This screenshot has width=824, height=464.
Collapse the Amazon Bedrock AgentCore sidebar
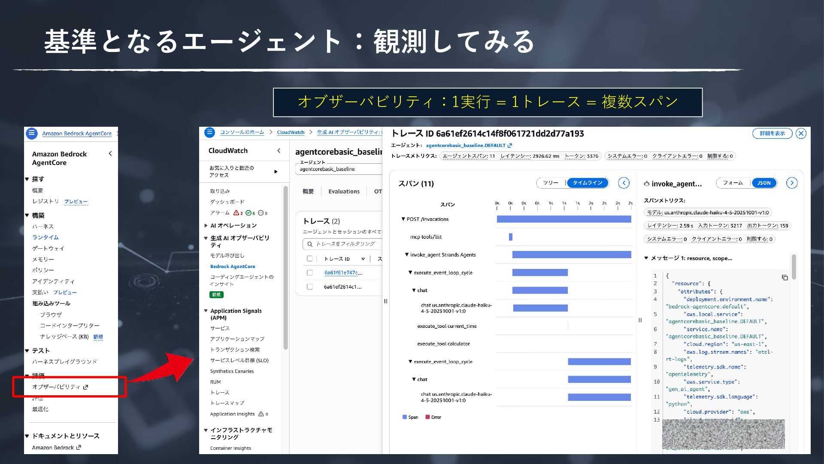tap(110, 153)
